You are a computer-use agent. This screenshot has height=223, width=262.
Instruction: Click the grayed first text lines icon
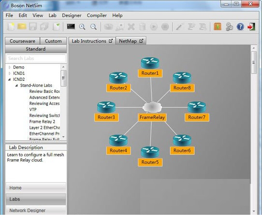[191, 27]
